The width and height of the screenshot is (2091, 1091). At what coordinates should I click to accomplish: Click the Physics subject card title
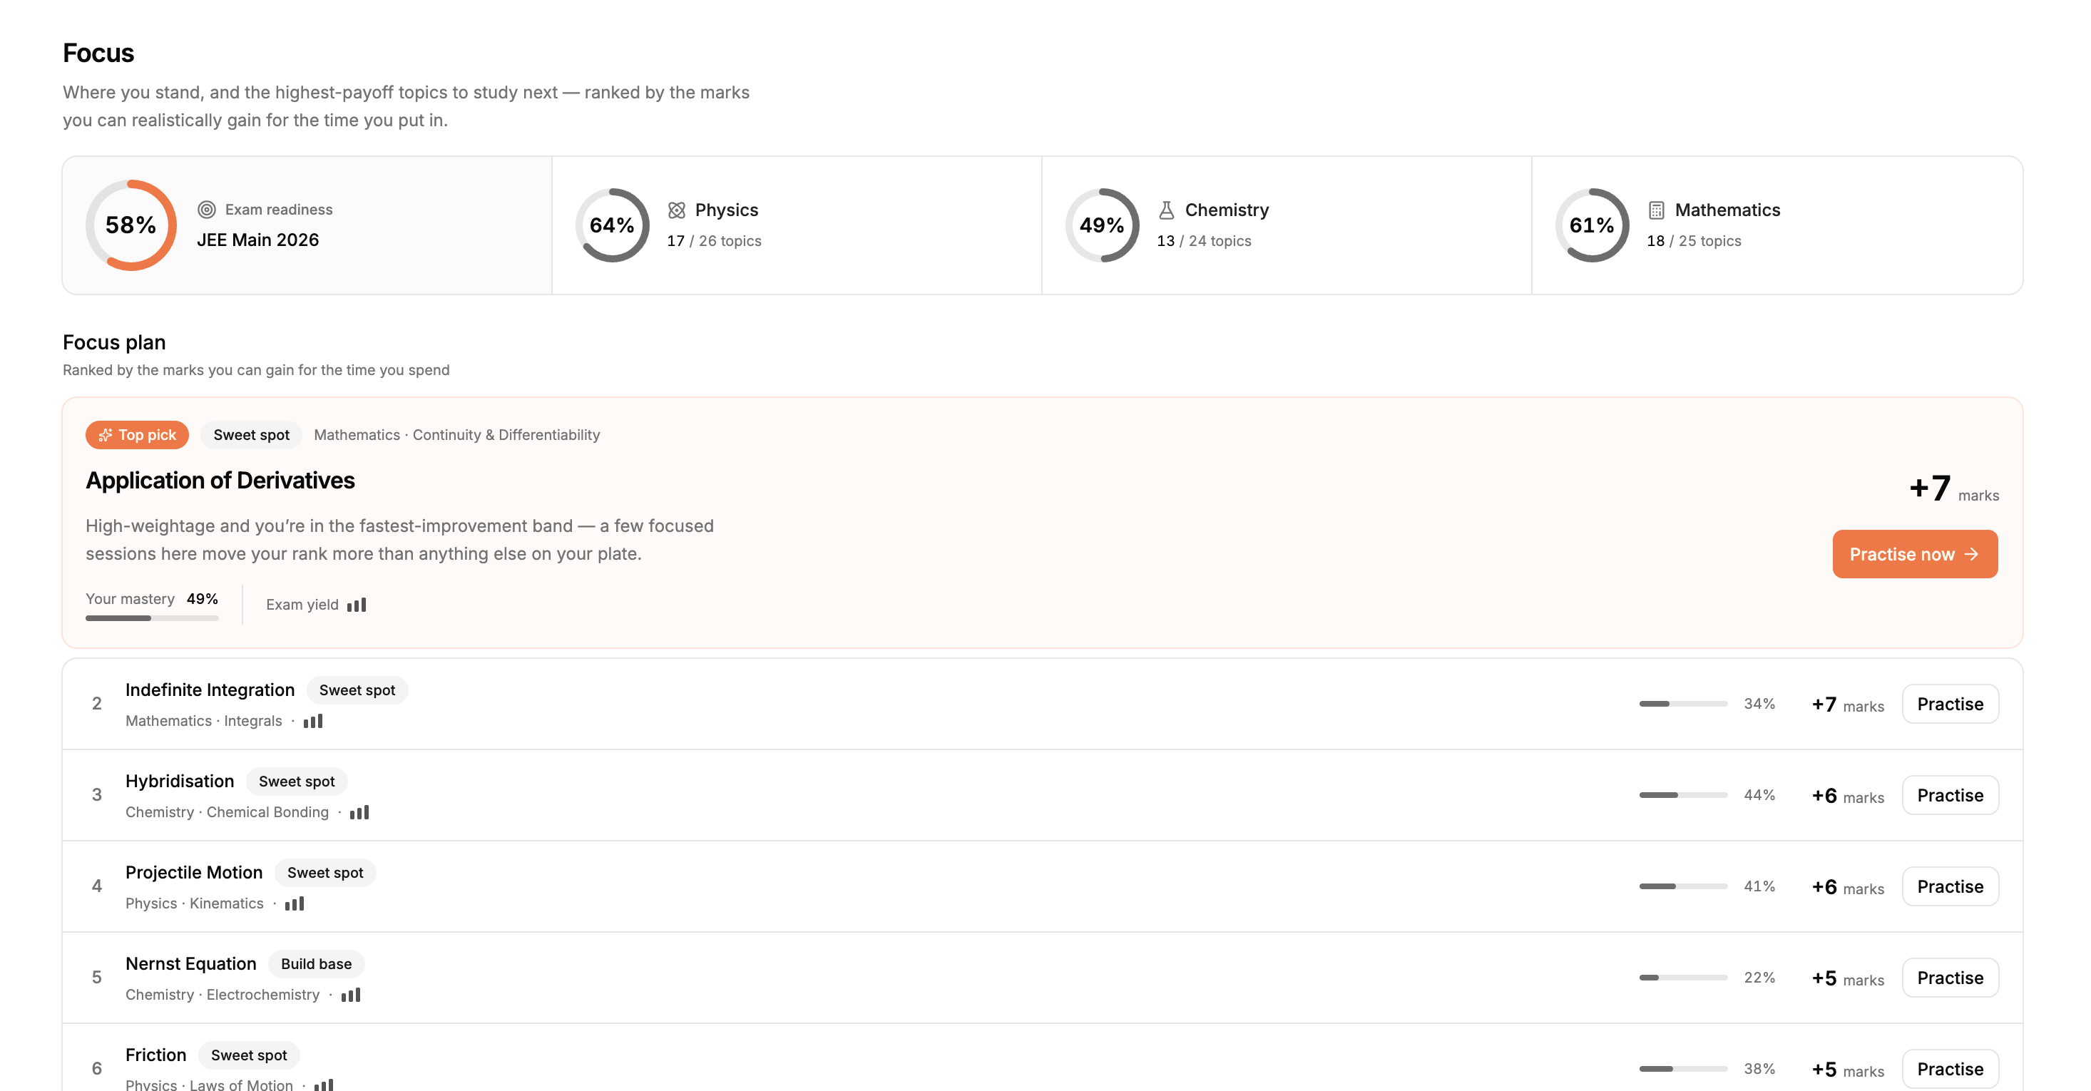727,210
